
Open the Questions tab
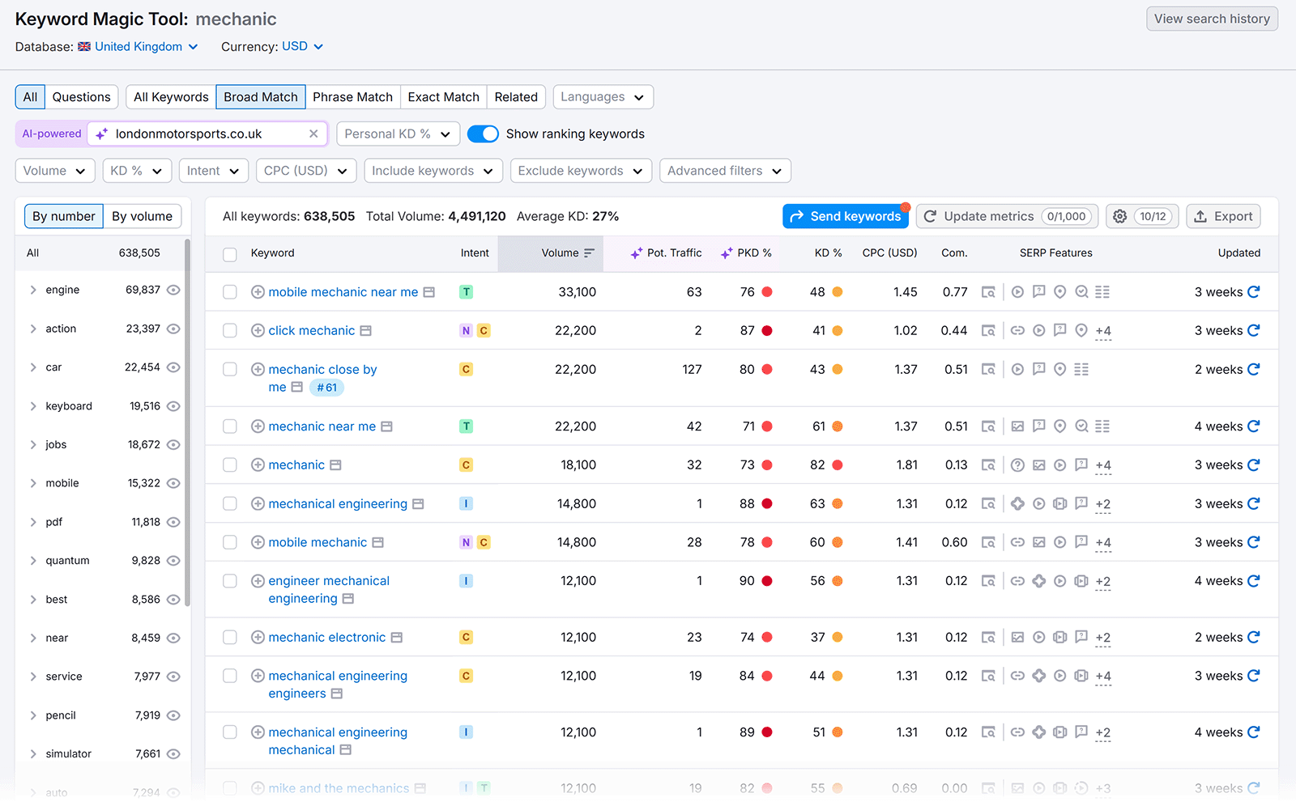[81, 96]
